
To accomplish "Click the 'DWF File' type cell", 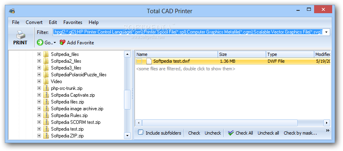I will [276, 61].
